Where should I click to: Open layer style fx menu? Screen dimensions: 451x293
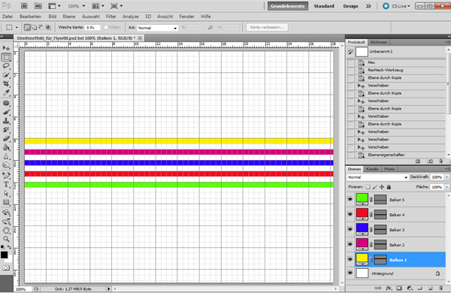click(389, 288)
